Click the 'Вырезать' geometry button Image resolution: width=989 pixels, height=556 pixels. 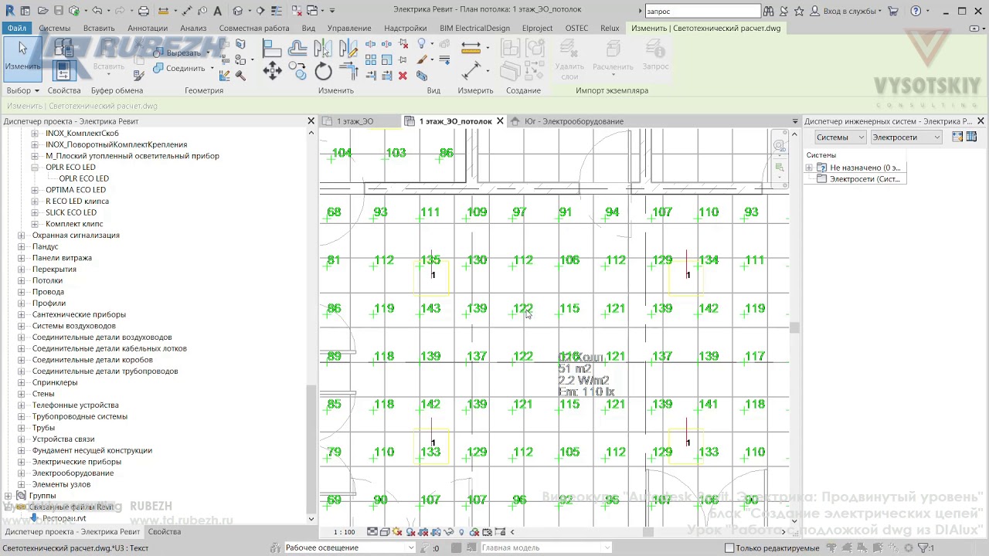183,53
